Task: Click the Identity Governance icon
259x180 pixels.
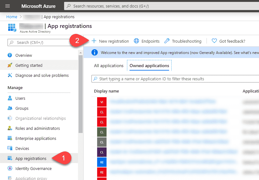Action: point(10,168)
